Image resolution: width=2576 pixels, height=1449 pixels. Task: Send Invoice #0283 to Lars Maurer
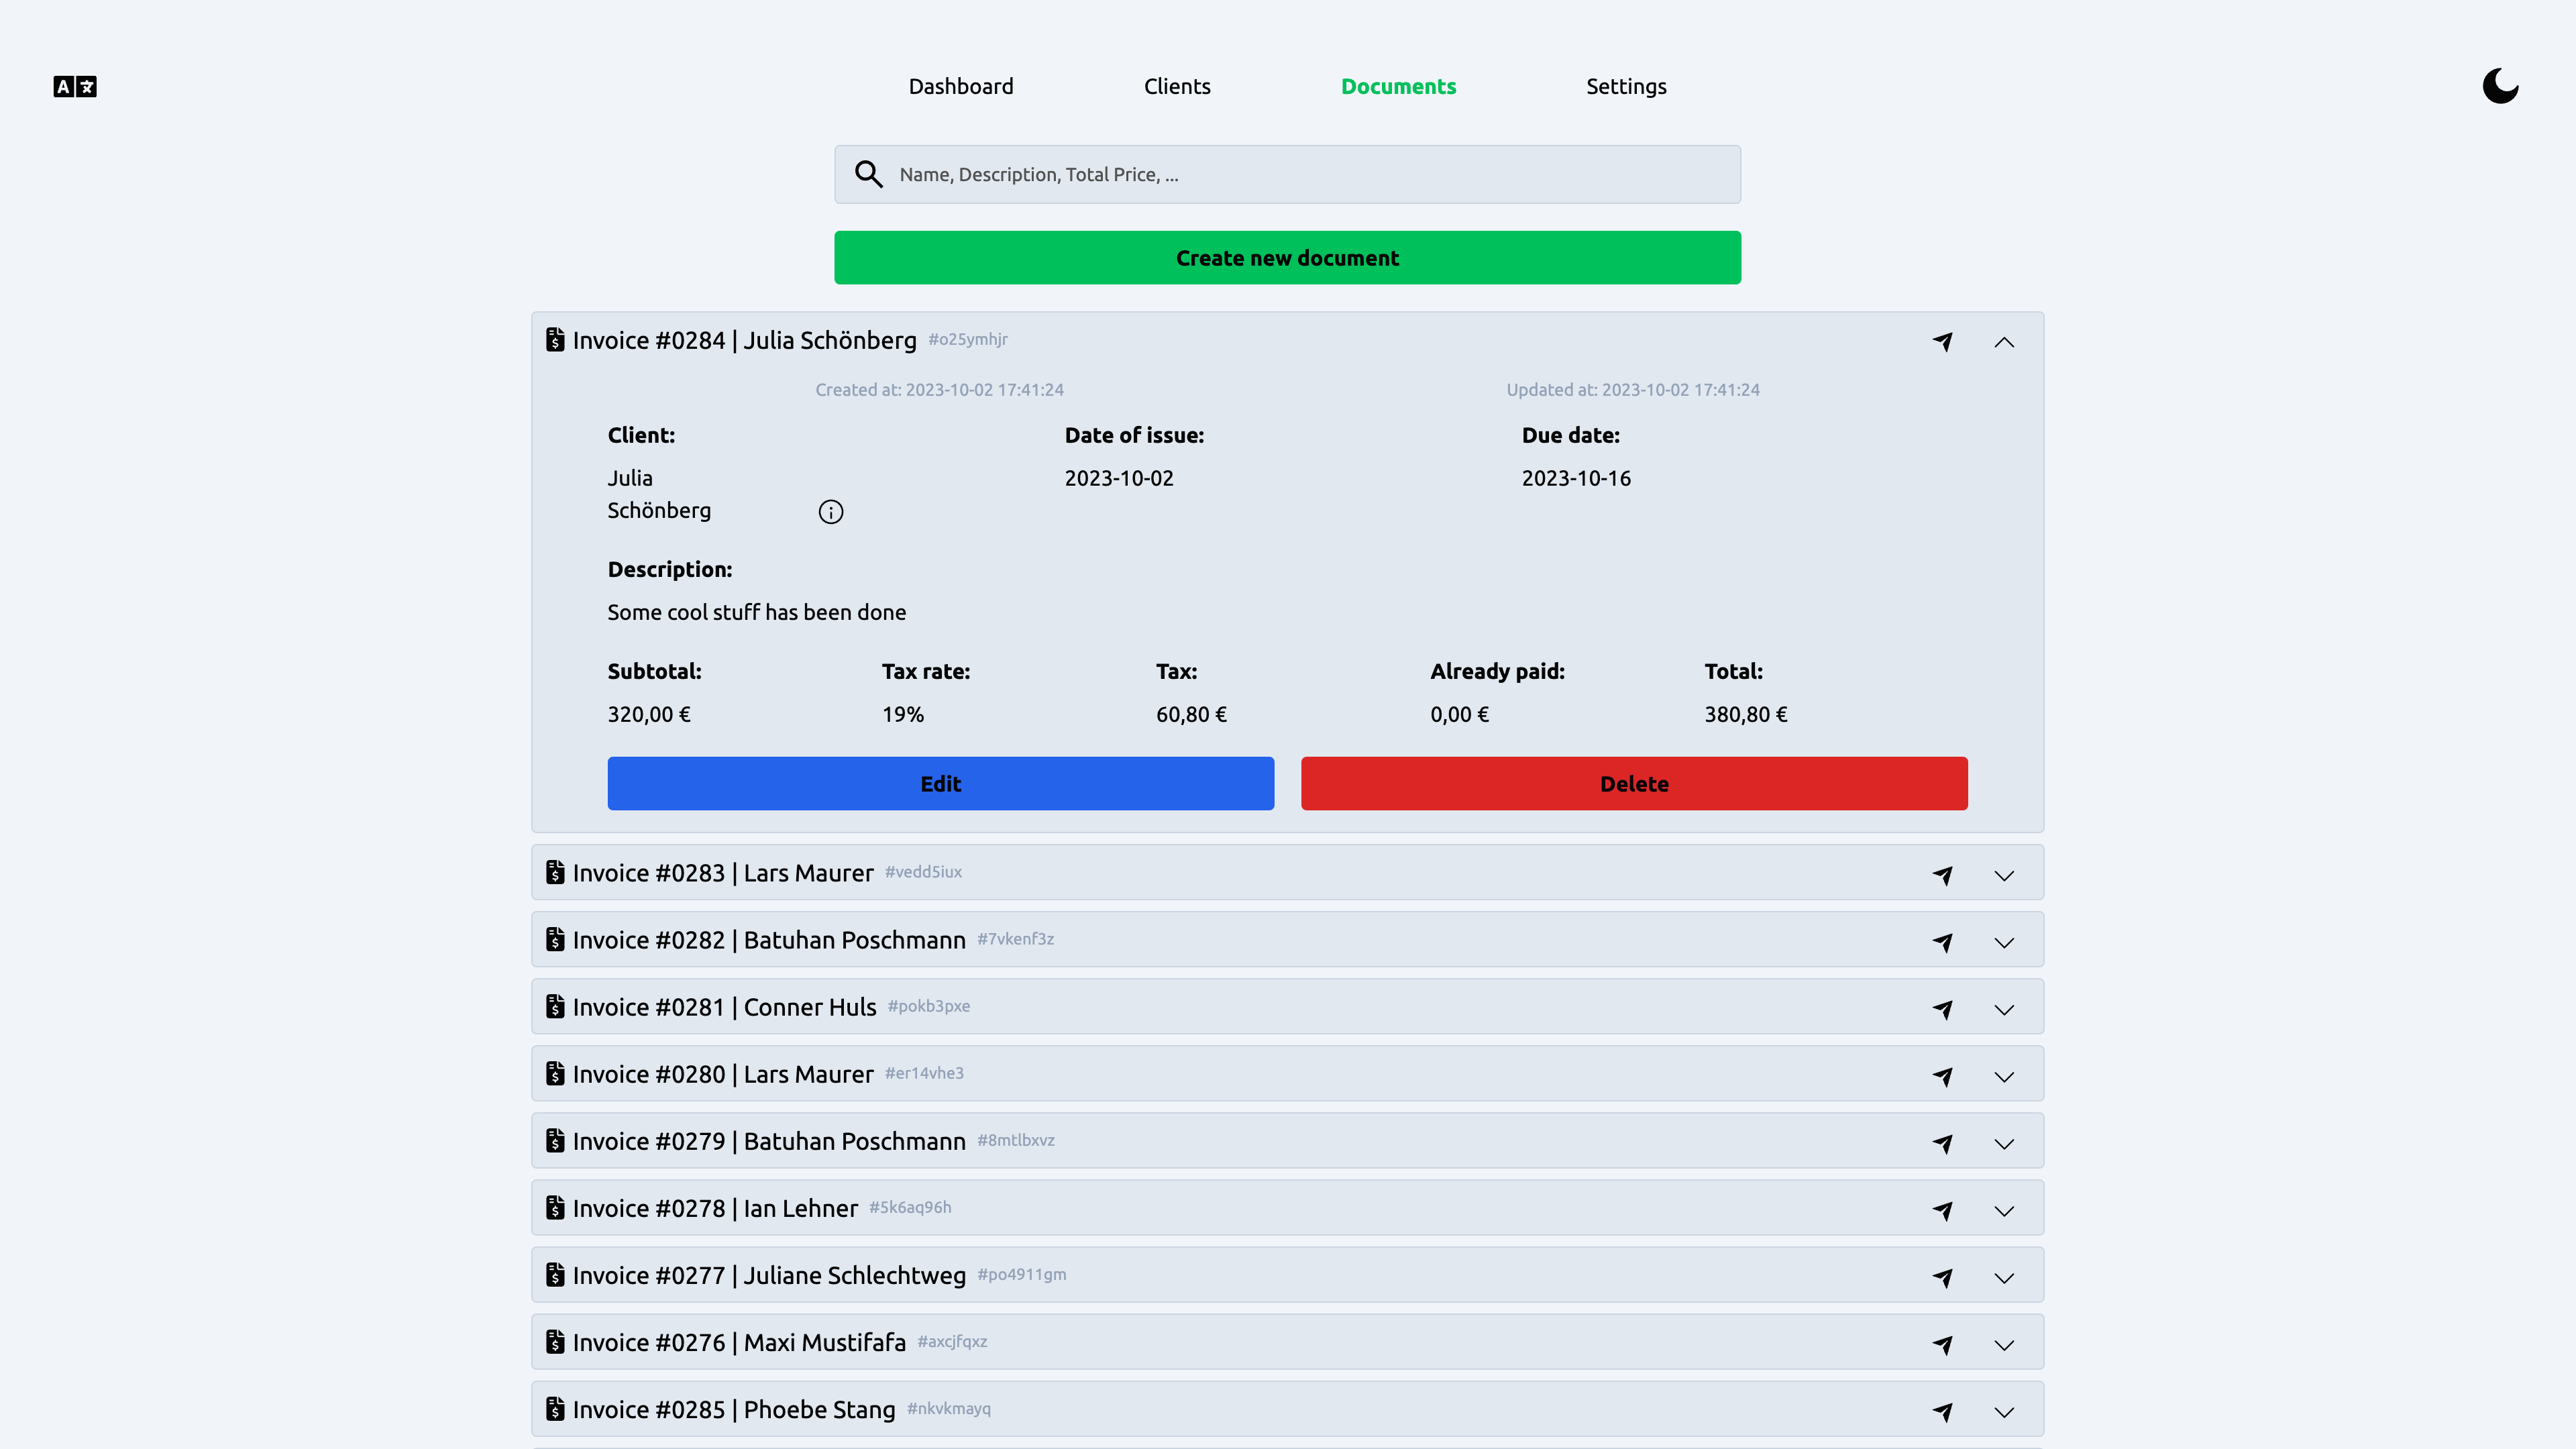pos(1942,875)
